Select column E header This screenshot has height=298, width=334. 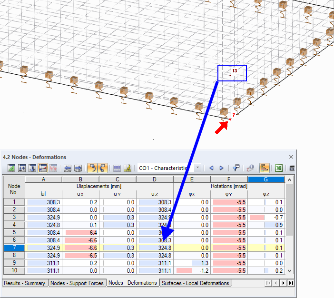192,179
